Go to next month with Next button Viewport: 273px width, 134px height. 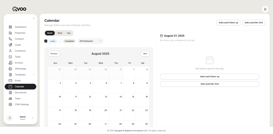coord(145,54)
